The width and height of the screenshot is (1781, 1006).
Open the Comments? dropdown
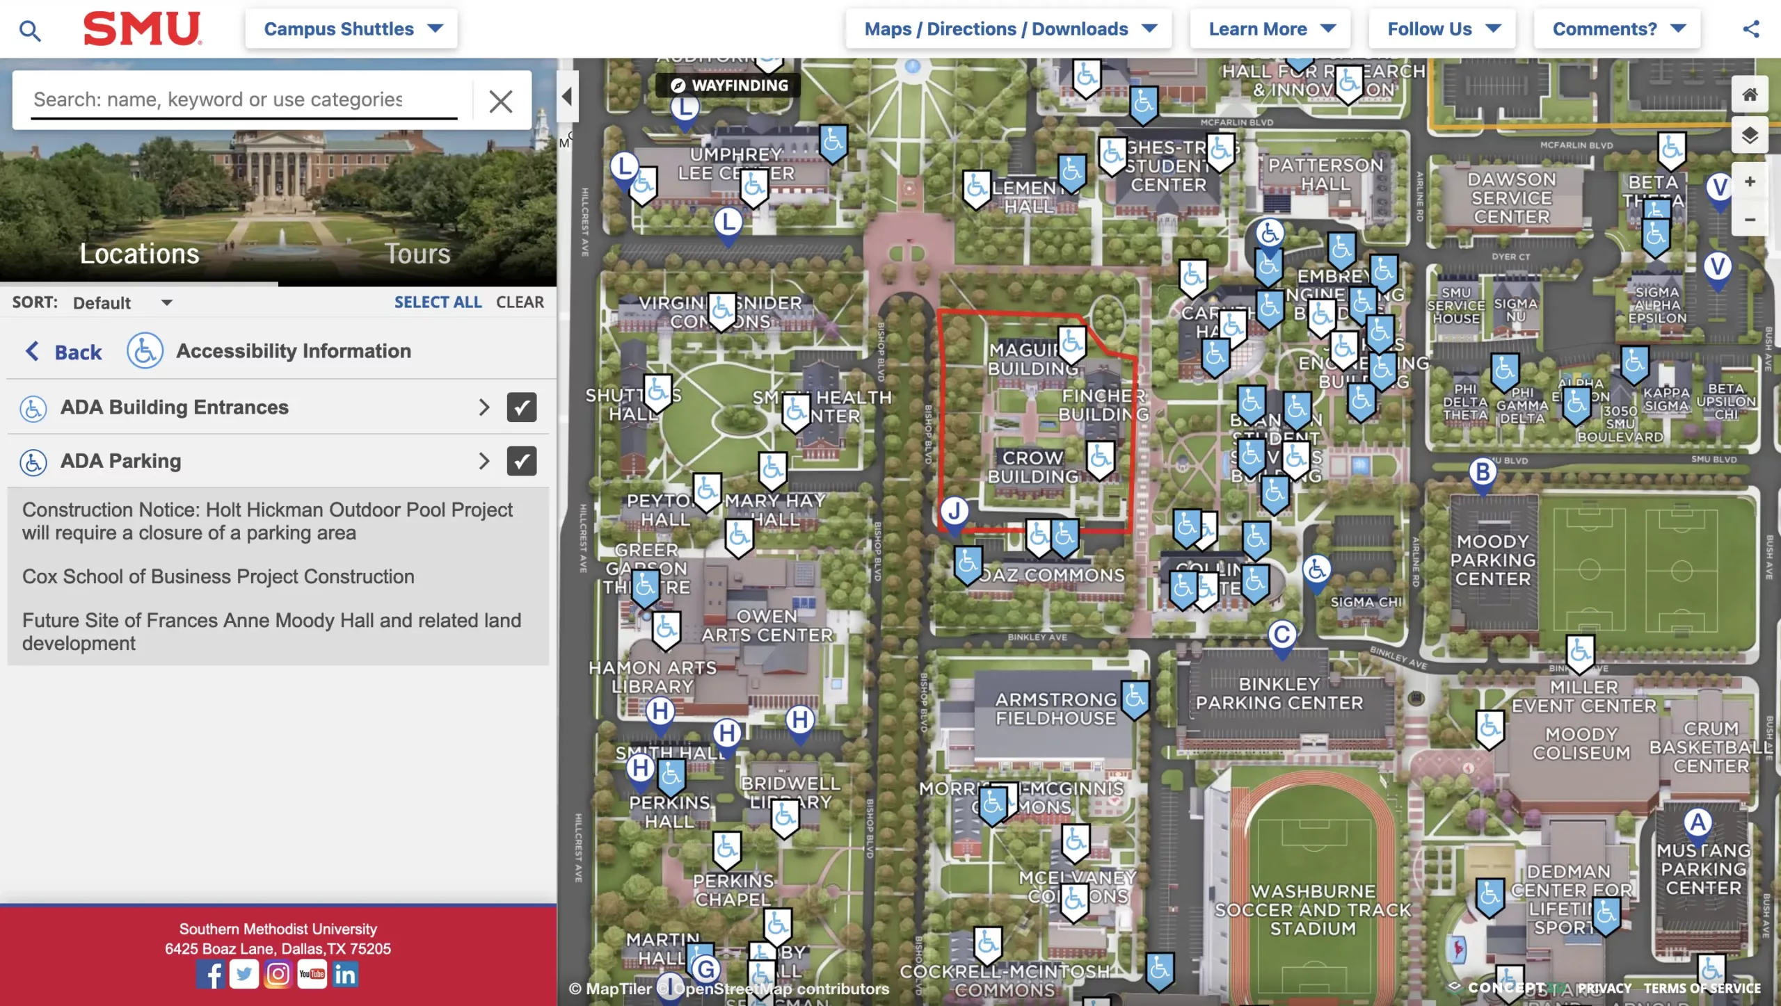point(1618,29)
